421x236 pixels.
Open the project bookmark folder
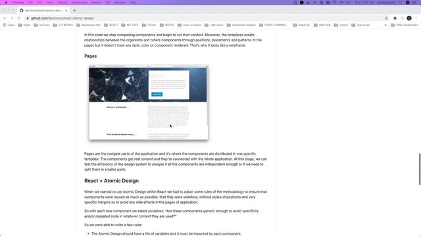(341, 25)
